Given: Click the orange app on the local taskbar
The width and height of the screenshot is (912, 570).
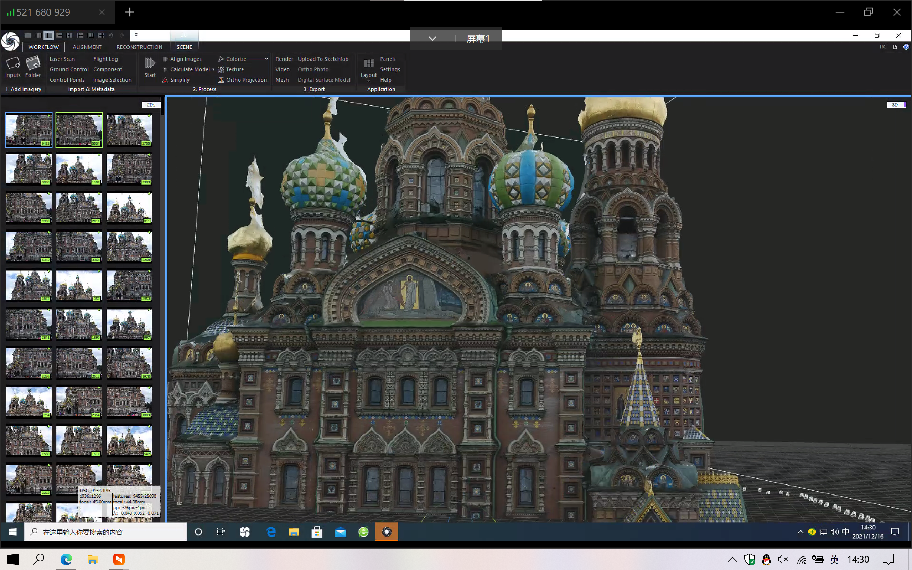Looking at the screenshot, I should point(119,559).
